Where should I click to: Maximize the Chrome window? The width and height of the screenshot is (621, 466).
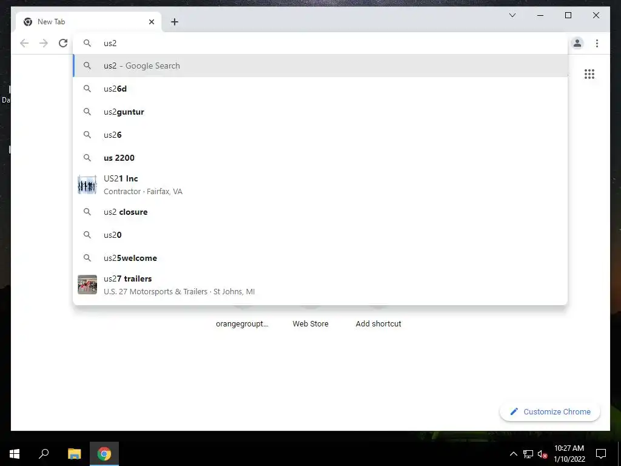(568, 15)
